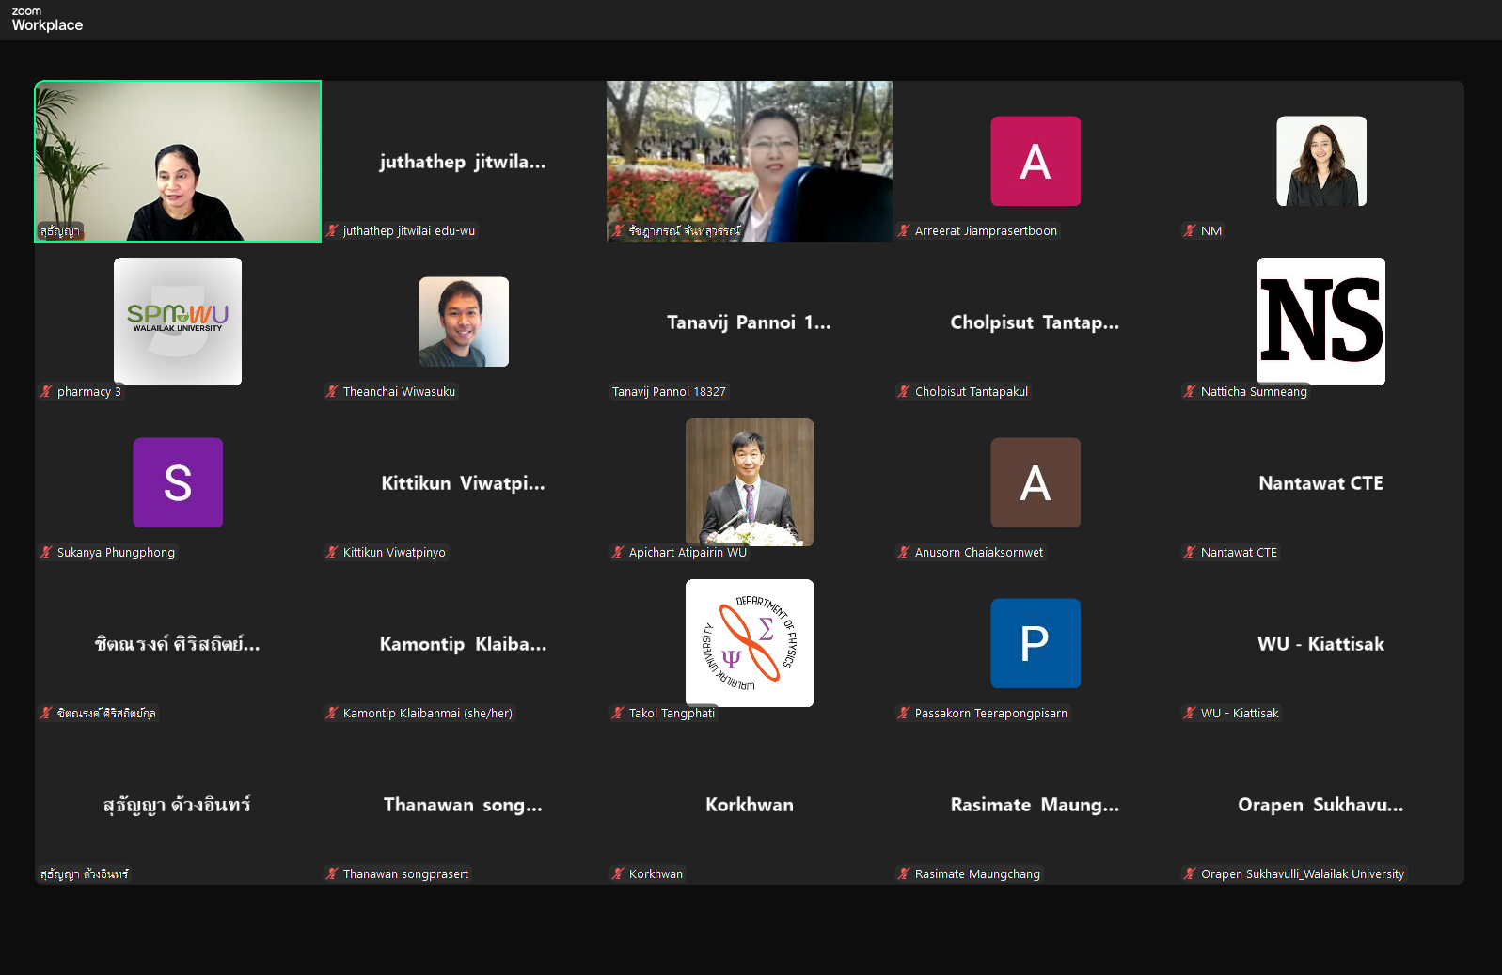Click muted mic icon next to Korkhwan label
1502x975 pixels.
618,874
